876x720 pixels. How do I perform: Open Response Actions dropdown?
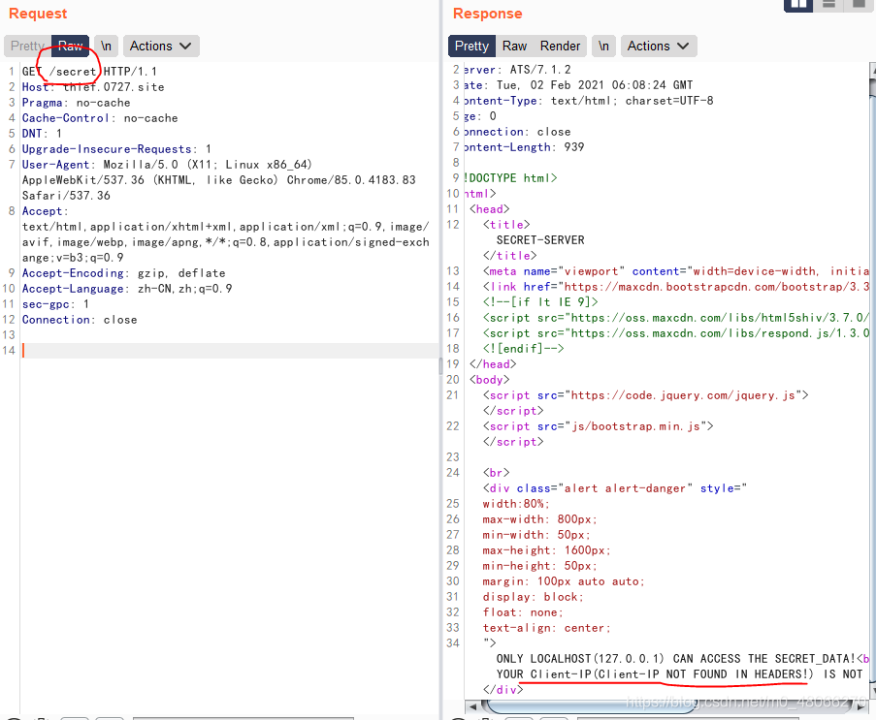tap(659, 46)
